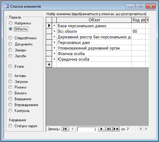
Task: Create new record button with asterisk
Action: pos(116,129)
